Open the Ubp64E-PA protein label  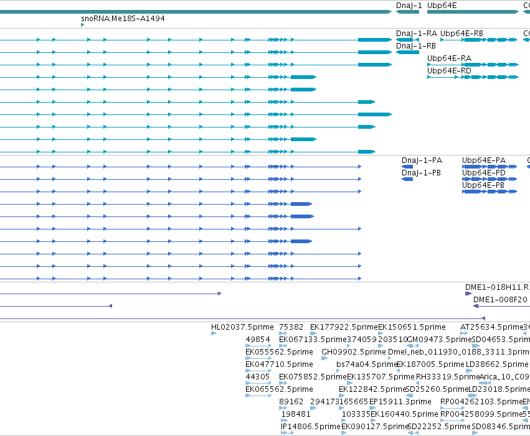(484, 160)
